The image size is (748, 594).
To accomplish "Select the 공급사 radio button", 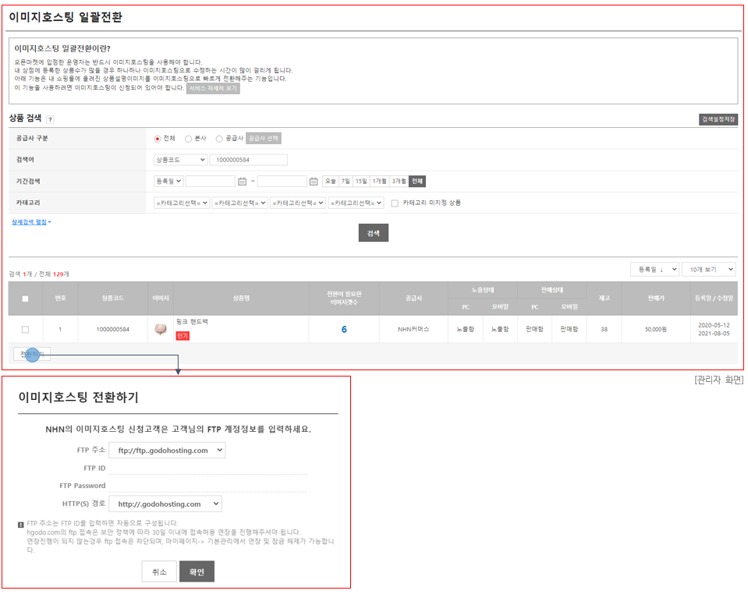I will 219,139.
